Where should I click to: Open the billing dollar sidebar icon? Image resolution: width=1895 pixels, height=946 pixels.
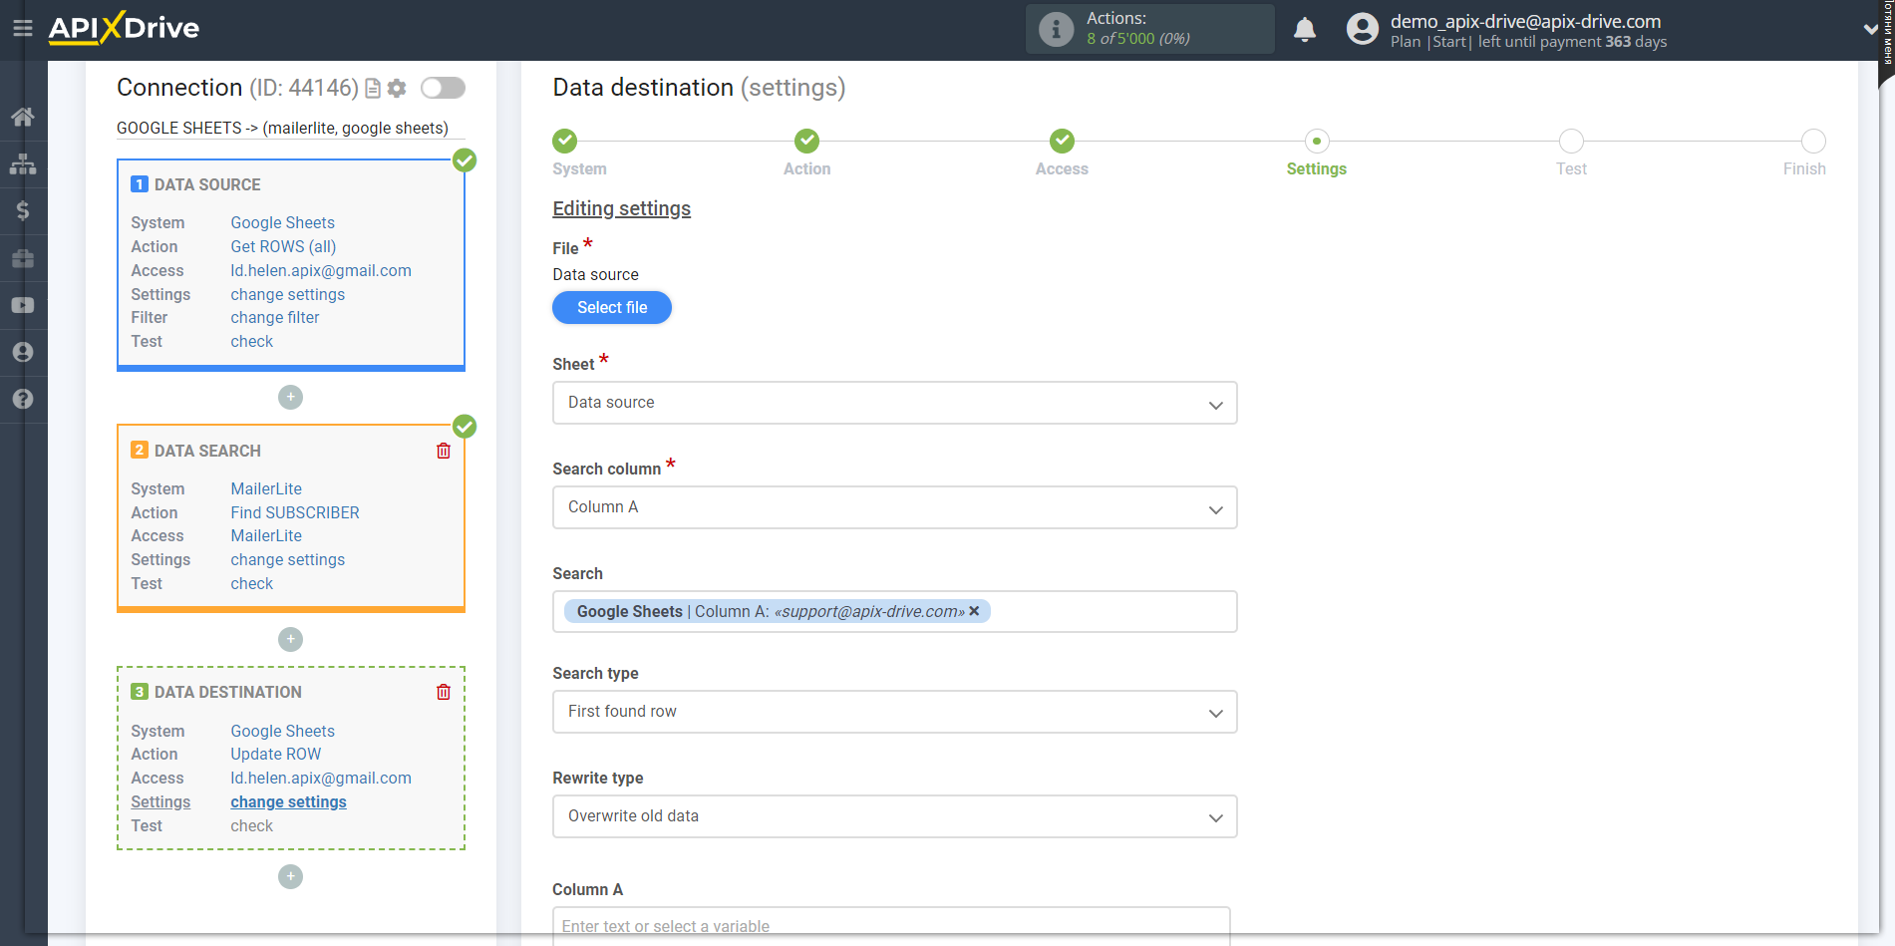click(23, 210)
